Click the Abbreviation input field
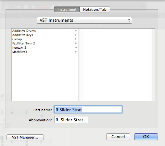165x146 pixels. point(71,119)
